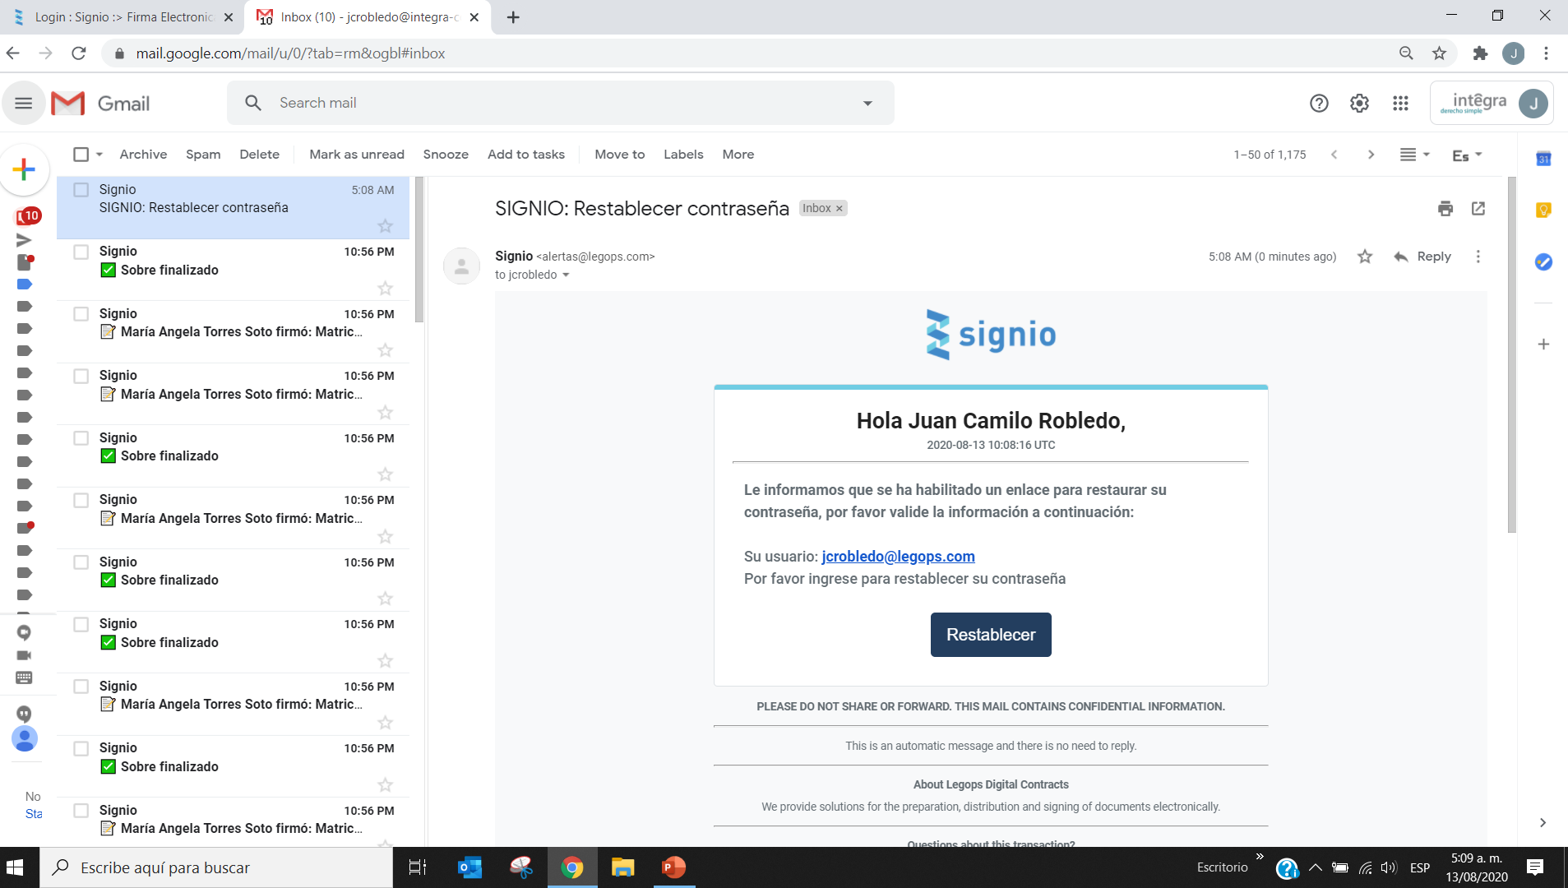Open the message's three-dot more options menu
The image size is (1568, 888).
[1478, 257]
